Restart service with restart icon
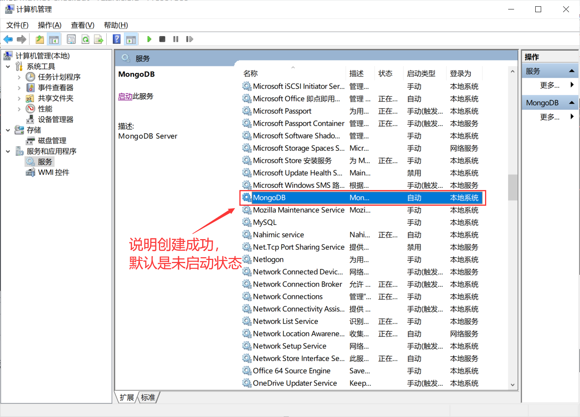This screenshot has width=580, height=417. [x=190, y=39]
